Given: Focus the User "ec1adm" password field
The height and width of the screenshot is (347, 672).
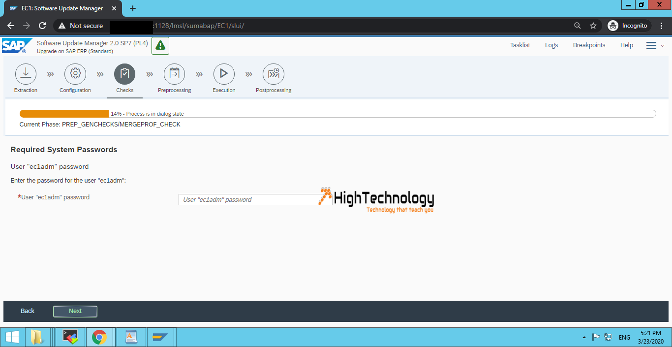Looking at the screenshot, I should [x=255, y=199].
